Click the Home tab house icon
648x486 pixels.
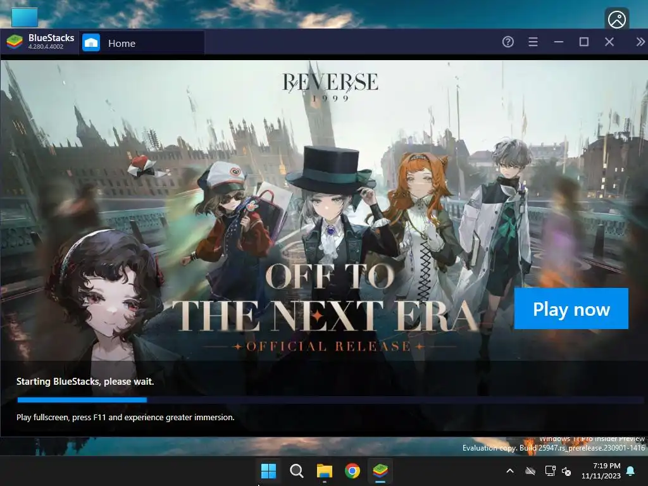[x=91, y=42]
